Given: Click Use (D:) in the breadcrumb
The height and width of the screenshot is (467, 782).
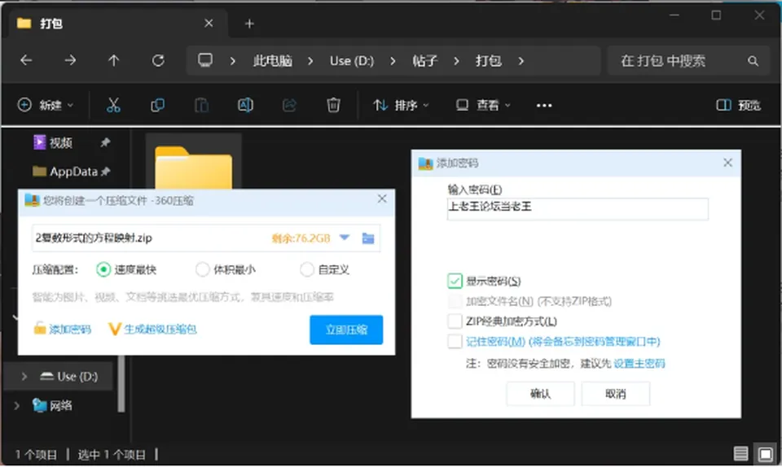Looking at the screenshot, I should pyautogui.click(x=352, y=61).
